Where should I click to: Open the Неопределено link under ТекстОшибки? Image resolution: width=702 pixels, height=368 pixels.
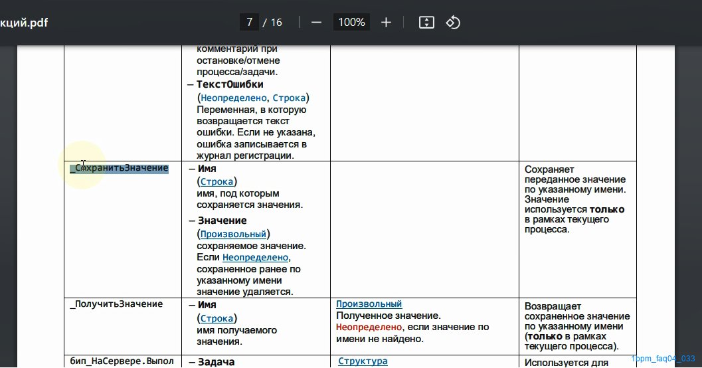pyautogui.click(x=233, y=98)
